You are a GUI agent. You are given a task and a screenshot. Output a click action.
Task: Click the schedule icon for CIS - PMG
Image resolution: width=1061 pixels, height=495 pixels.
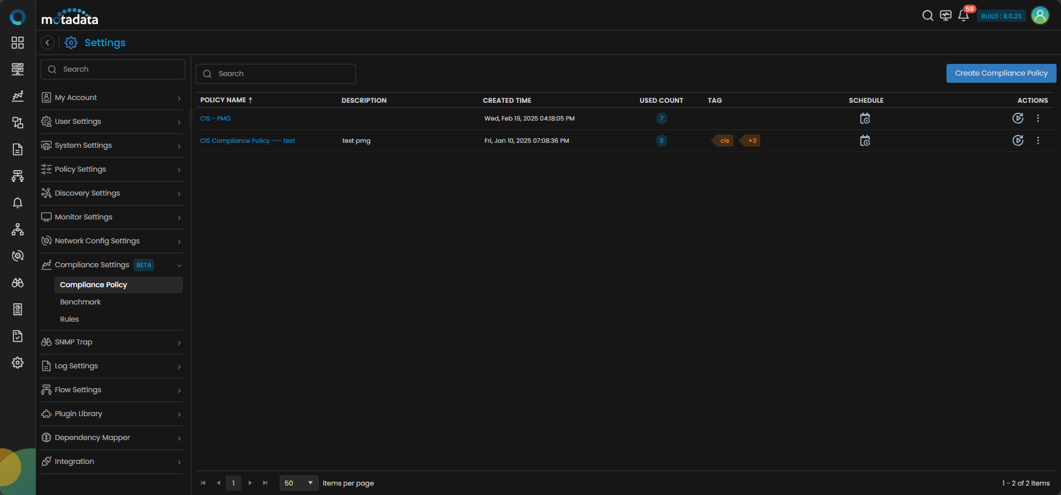(865, 118)
